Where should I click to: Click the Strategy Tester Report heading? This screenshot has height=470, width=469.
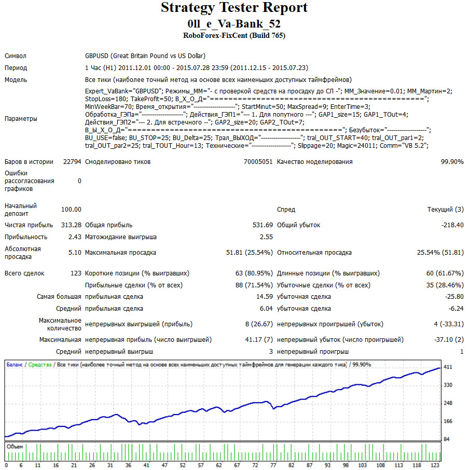tap(234, 7)
